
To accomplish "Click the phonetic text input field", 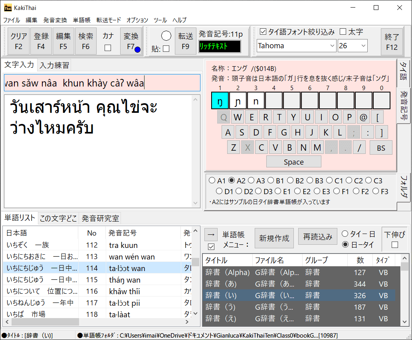I will click(x=102, y=83).
